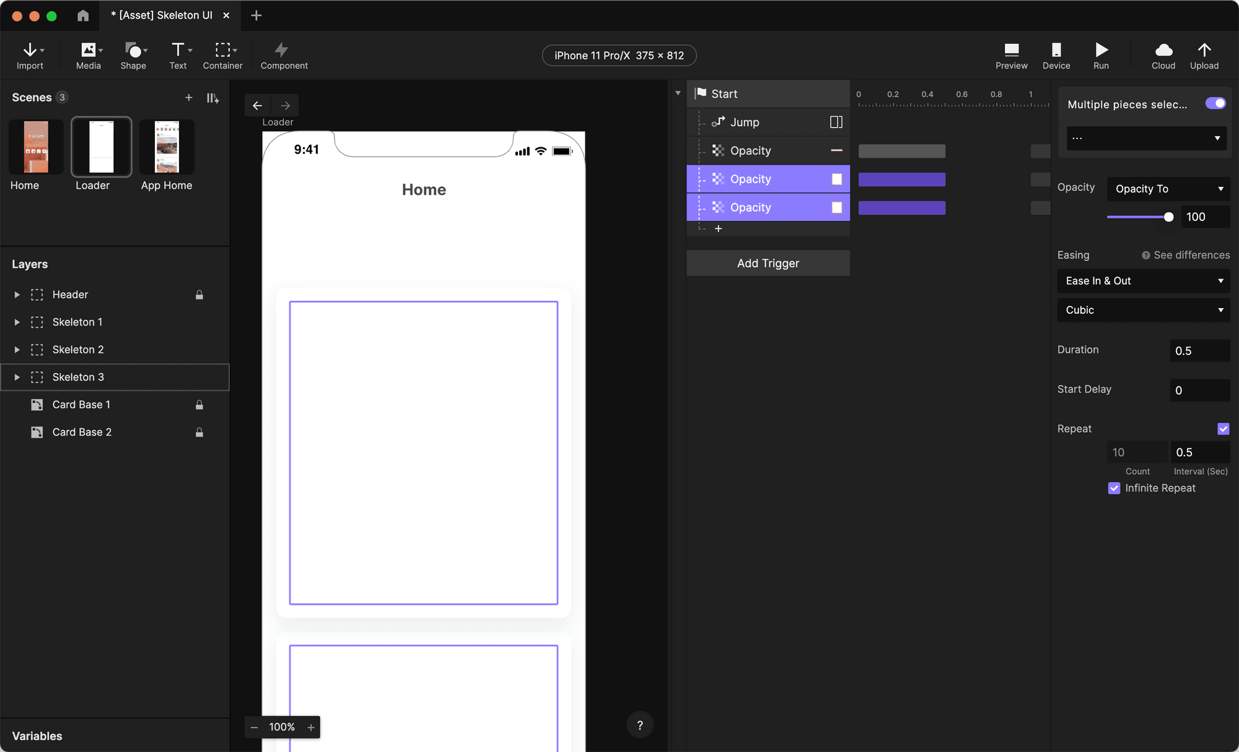Select the Loader scene thumbnail
The width and height of the screenshot is (1239, 752).
coord(102,147)
